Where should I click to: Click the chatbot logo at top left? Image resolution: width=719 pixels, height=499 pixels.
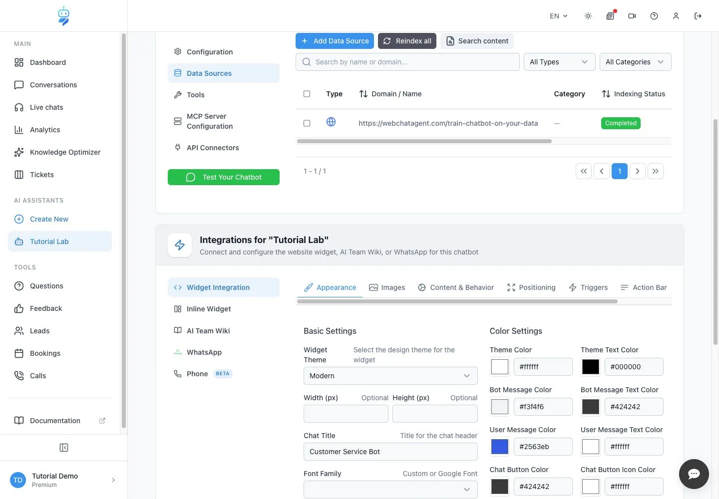[63, 16]
